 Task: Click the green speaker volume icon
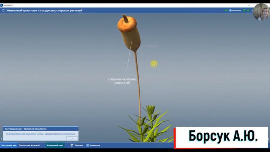pyautogui.click(x=226, y=10)
